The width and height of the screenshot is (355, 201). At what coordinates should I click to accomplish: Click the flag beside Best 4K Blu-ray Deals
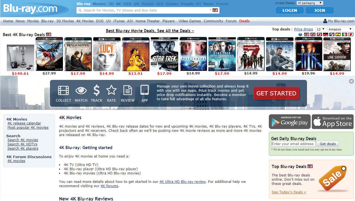point(49,34)
